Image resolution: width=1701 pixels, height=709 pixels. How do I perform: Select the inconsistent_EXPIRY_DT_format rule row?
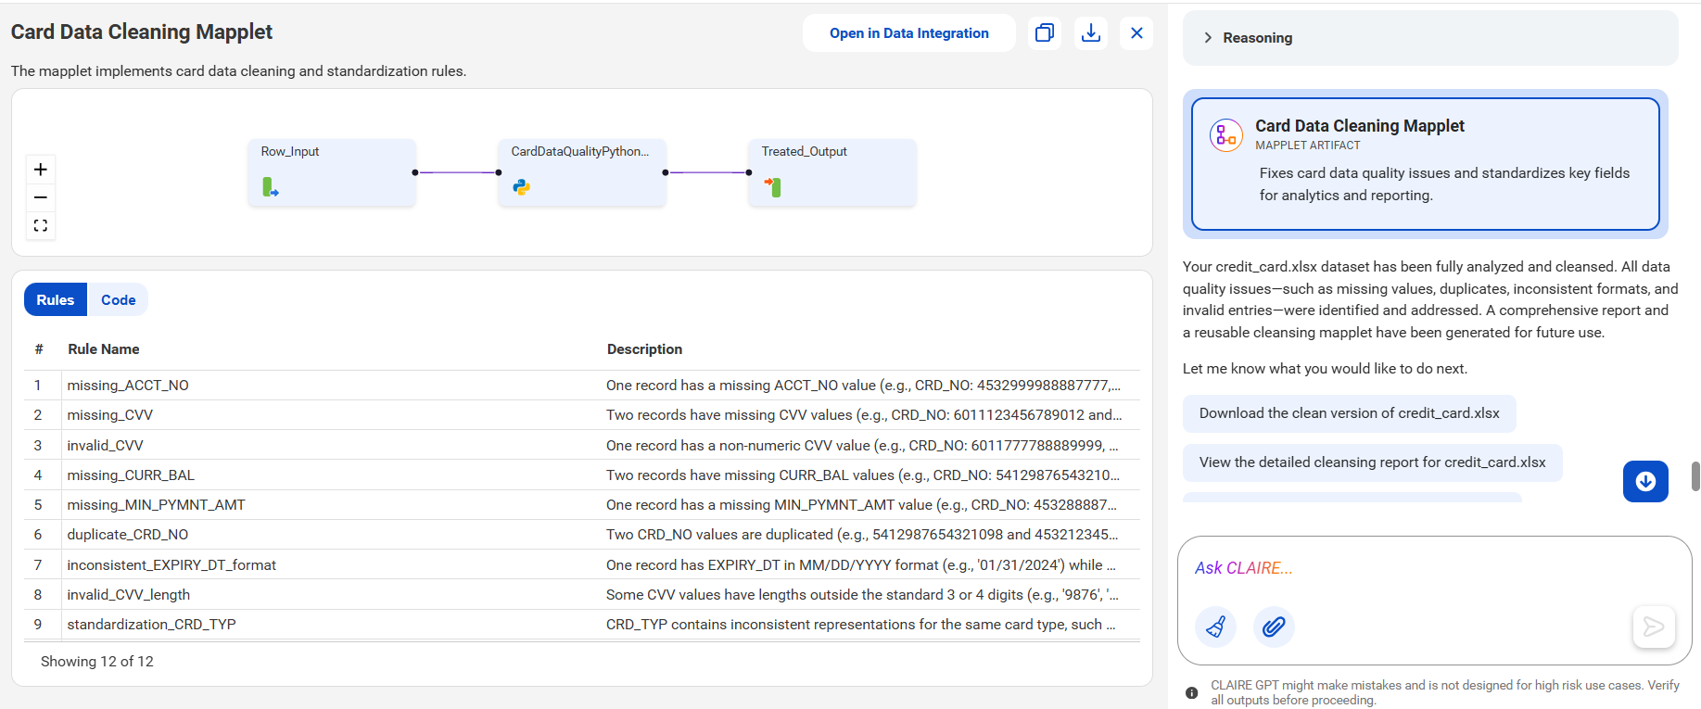point(582,565)
